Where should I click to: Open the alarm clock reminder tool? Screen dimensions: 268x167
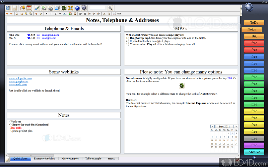(22, 8)
